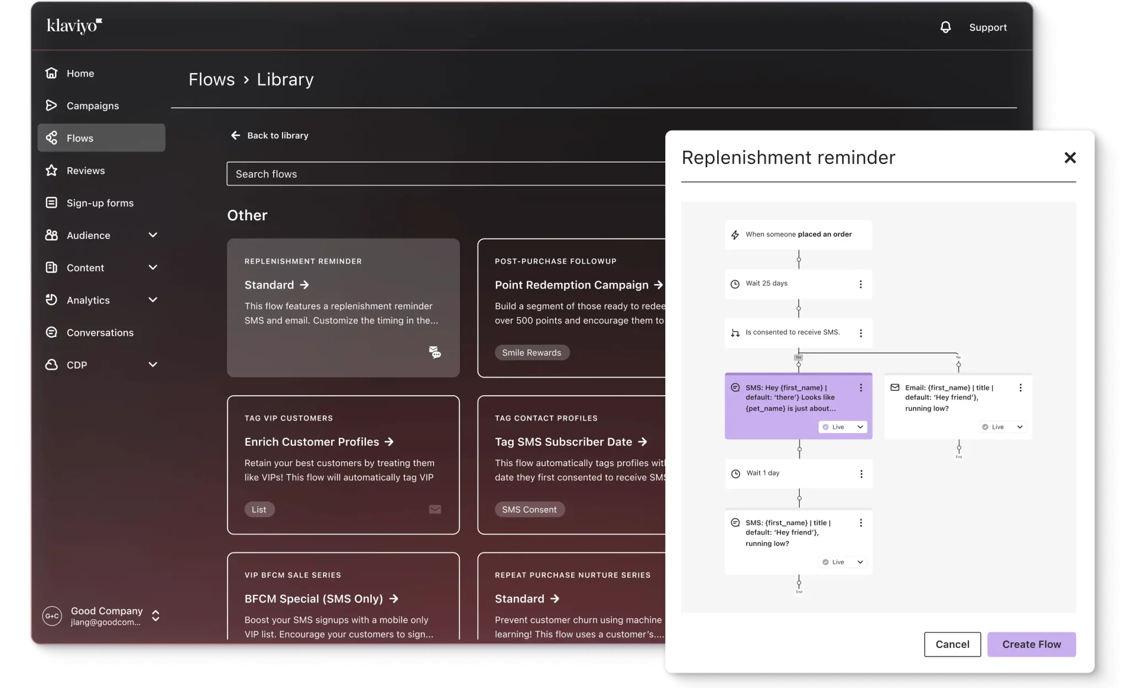Open Replenishment Reminder Standard card
The height and width of the screenshot is (688, 1128).
pos(343,308)
